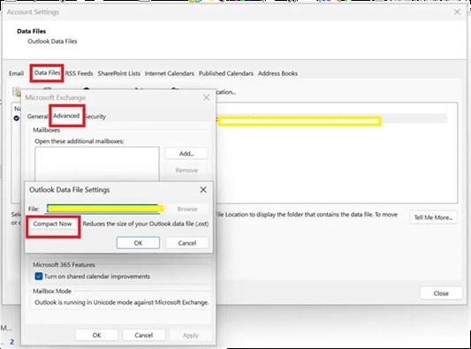Select the RSS Feeds tab
Viewport: 471px width, 349px height.
pyautogui.click(x=79, y=73)
